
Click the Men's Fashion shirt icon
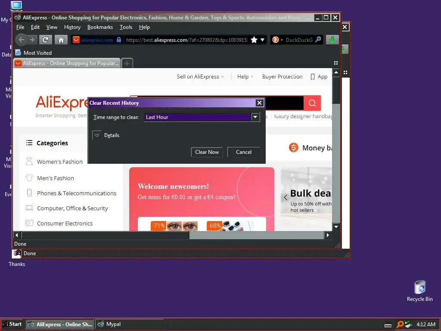(x=29, y=178)
